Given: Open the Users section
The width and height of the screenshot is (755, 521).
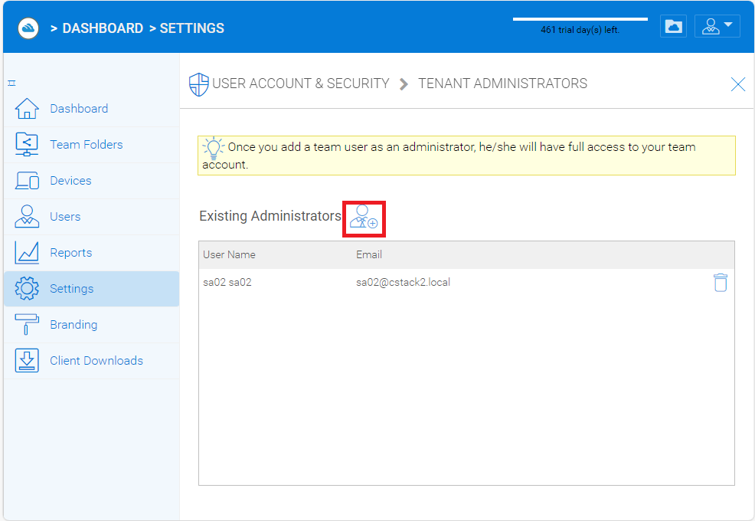Looking at the screenshot, I should coord(65,217).
